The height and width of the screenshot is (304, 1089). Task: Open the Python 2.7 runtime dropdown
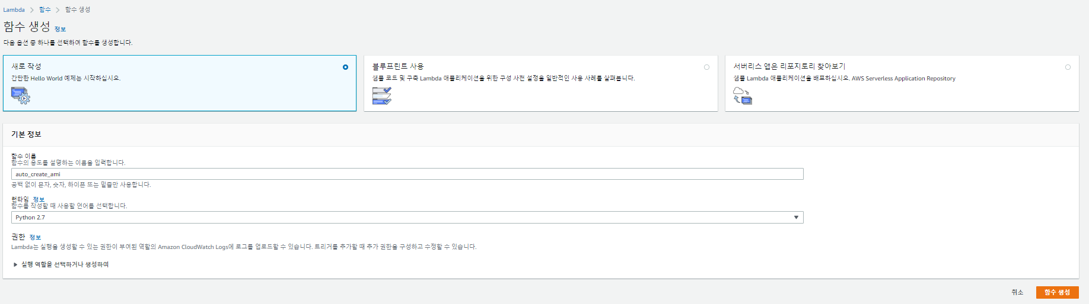[x=407, y=218]
